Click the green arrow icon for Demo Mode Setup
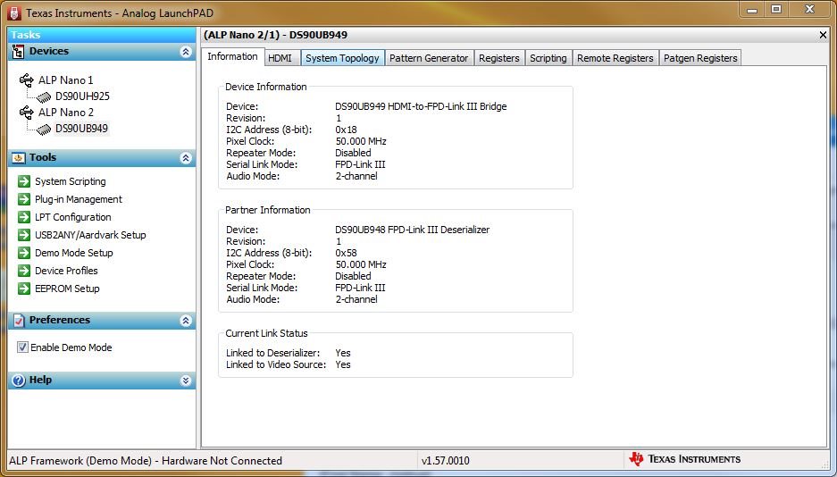837x477 pixels. [23, 253]
